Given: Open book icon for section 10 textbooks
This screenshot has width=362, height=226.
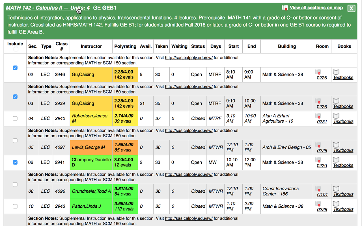Looking at the screenshot, I should pyautogui.click(x=336, y=204).
